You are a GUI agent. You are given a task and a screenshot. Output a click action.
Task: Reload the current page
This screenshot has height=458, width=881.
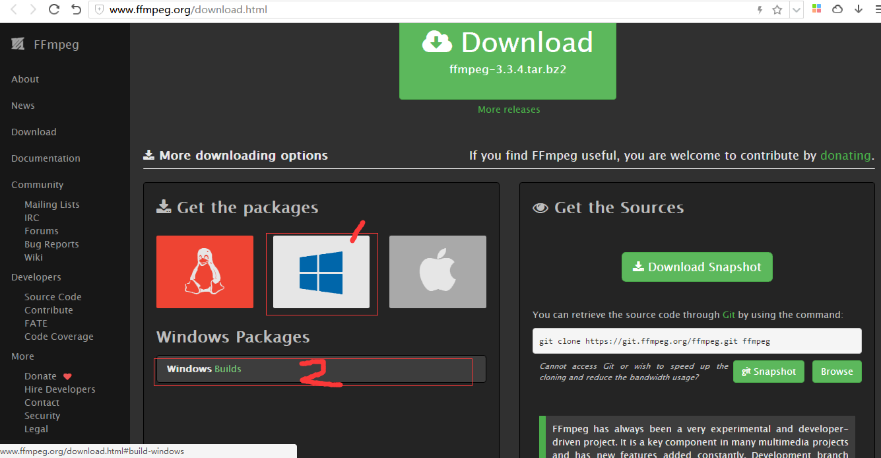pyautogui.click(x=54, y=9)
